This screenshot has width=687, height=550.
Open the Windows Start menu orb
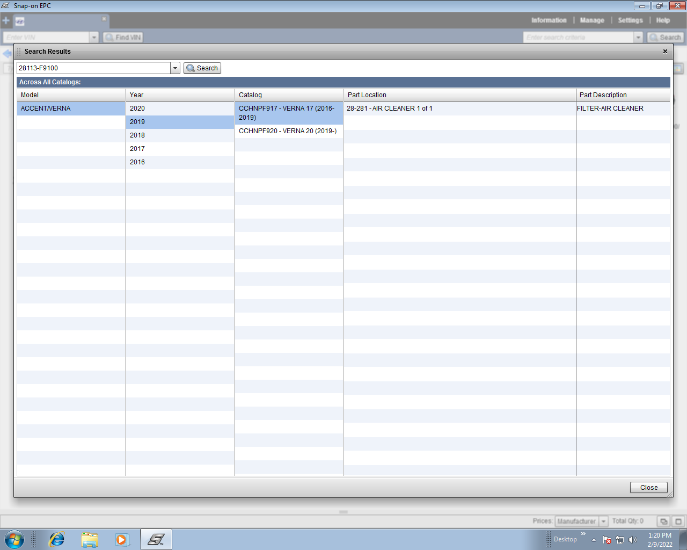[14, 539]
